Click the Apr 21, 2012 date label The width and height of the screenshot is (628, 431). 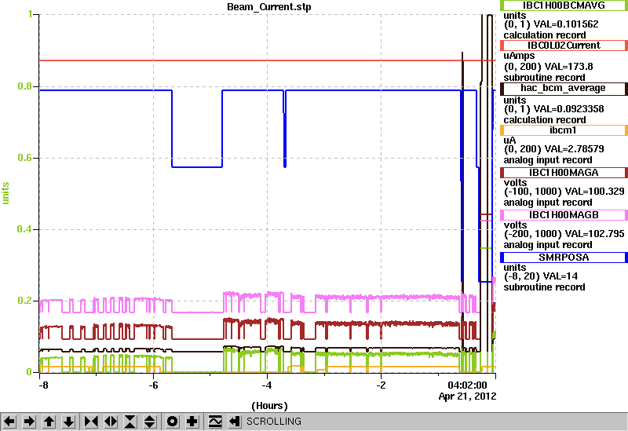pyautogui.click(x=467, y=396)
